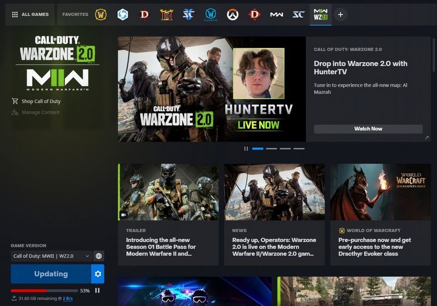This screenshot has width=437, height=306.
Task: Click the Modern Warfare MW icon
Action: point(277,14)
